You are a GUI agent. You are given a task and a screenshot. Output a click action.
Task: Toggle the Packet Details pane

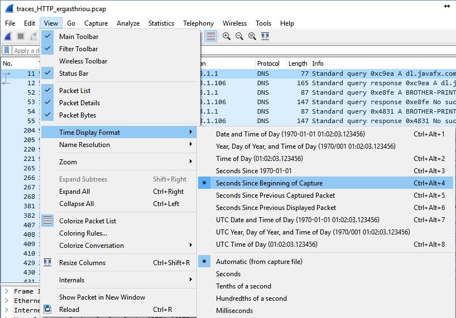click(x=119, y=102)
